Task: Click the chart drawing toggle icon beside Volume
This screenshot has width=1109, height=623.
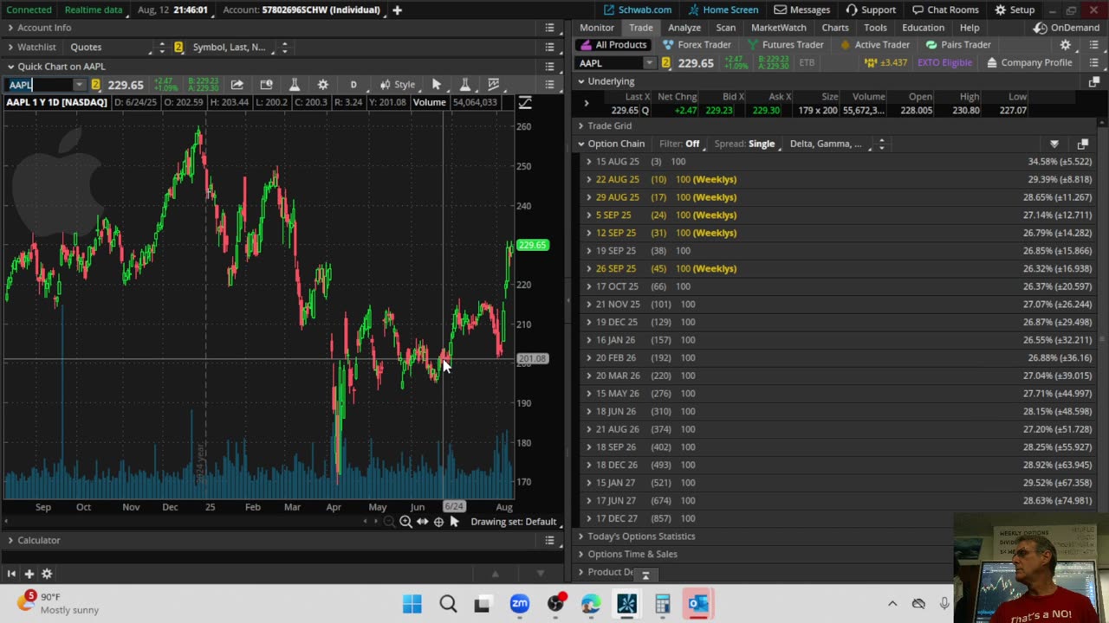Action: (525, 102)
